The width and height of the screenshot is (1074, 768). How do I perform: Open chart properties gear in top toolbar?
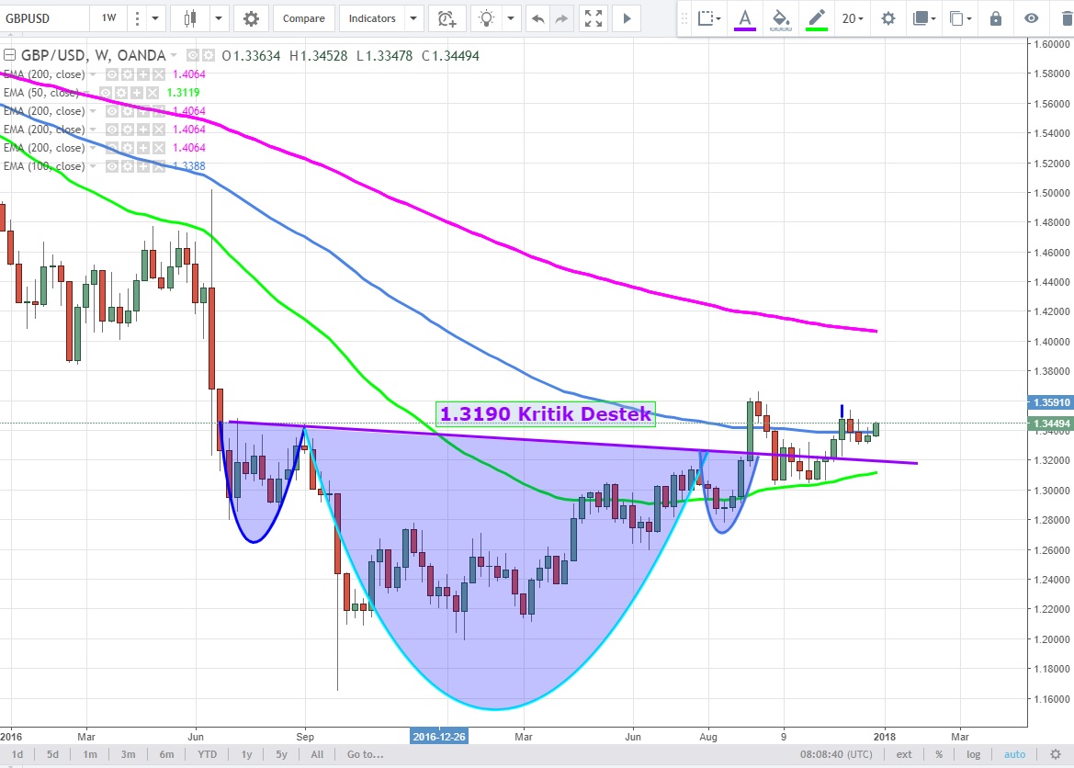(251, 18)
